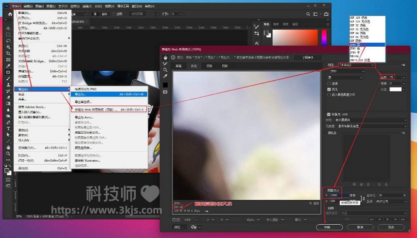Switch to the 优化 optimized tab

194,66
